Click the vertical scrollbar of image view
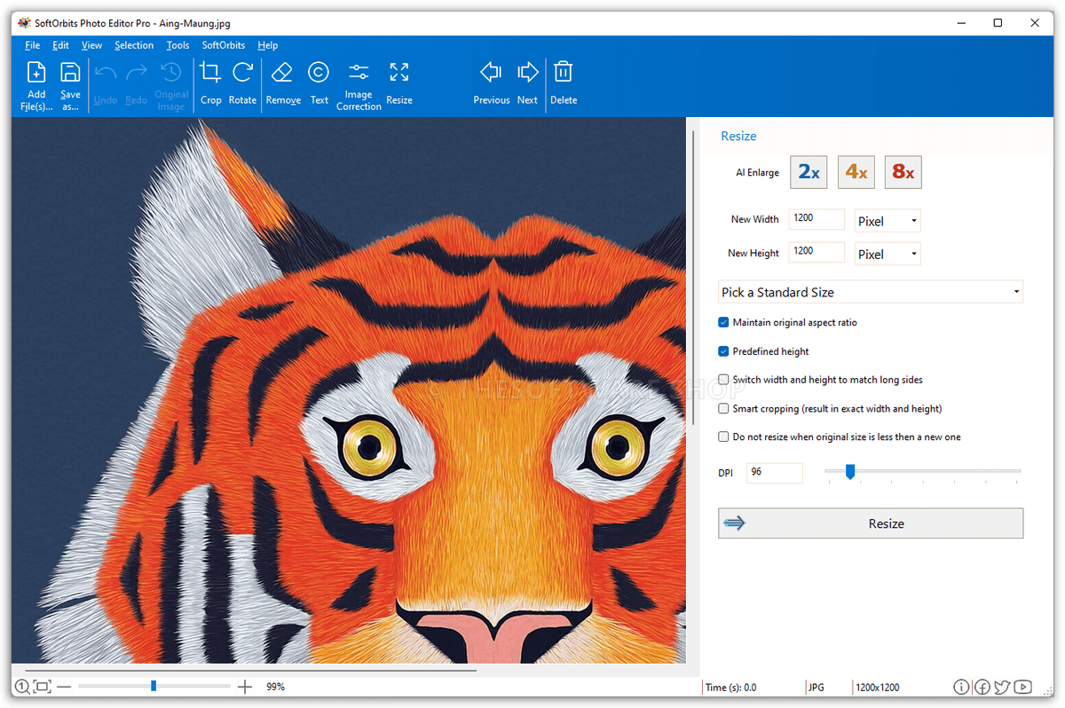The image size is (1065, 708). 693,279
